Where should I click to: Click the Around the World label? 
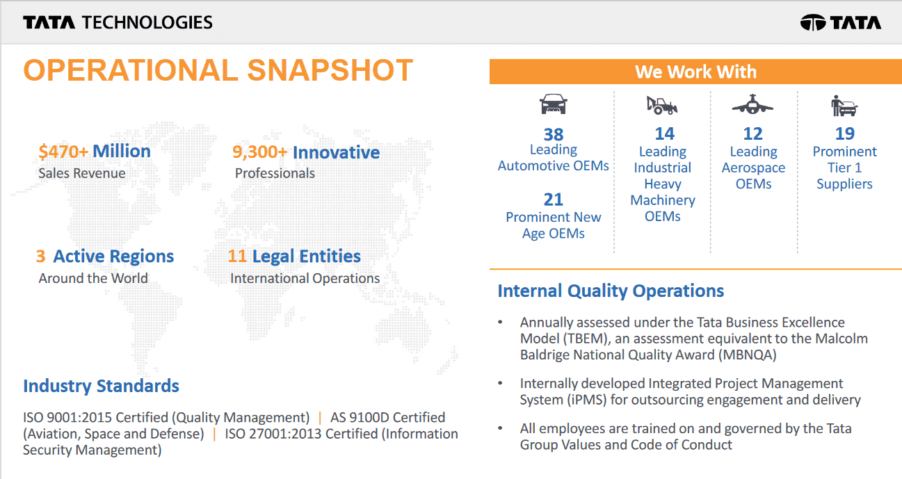tap(93, 278)
